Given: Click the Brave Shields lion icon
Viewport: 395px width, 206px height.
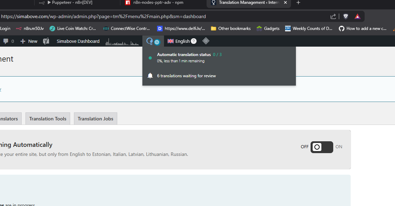Looking at the screenshot, I should point(345,16).
